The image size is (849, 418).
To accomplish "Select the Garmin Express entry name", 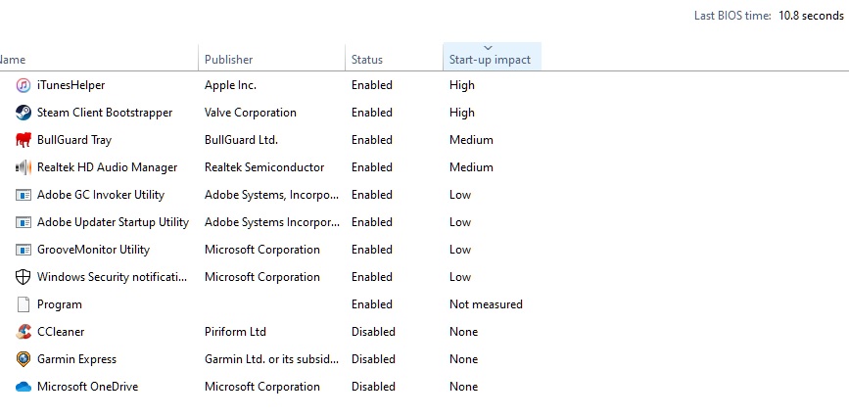I will (76, 359).
